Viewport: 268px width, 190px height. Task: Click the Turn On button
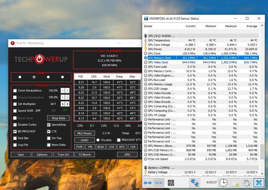(64, 155)
